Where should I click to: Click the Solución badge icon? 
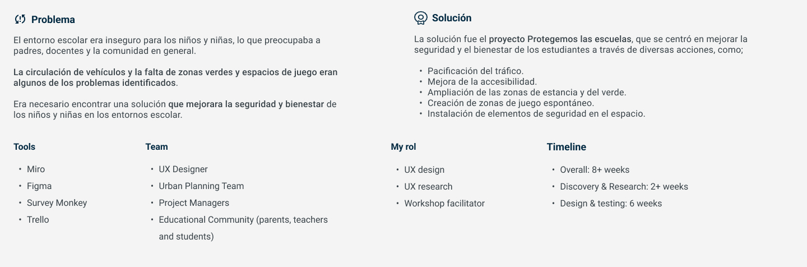point(420,18)
